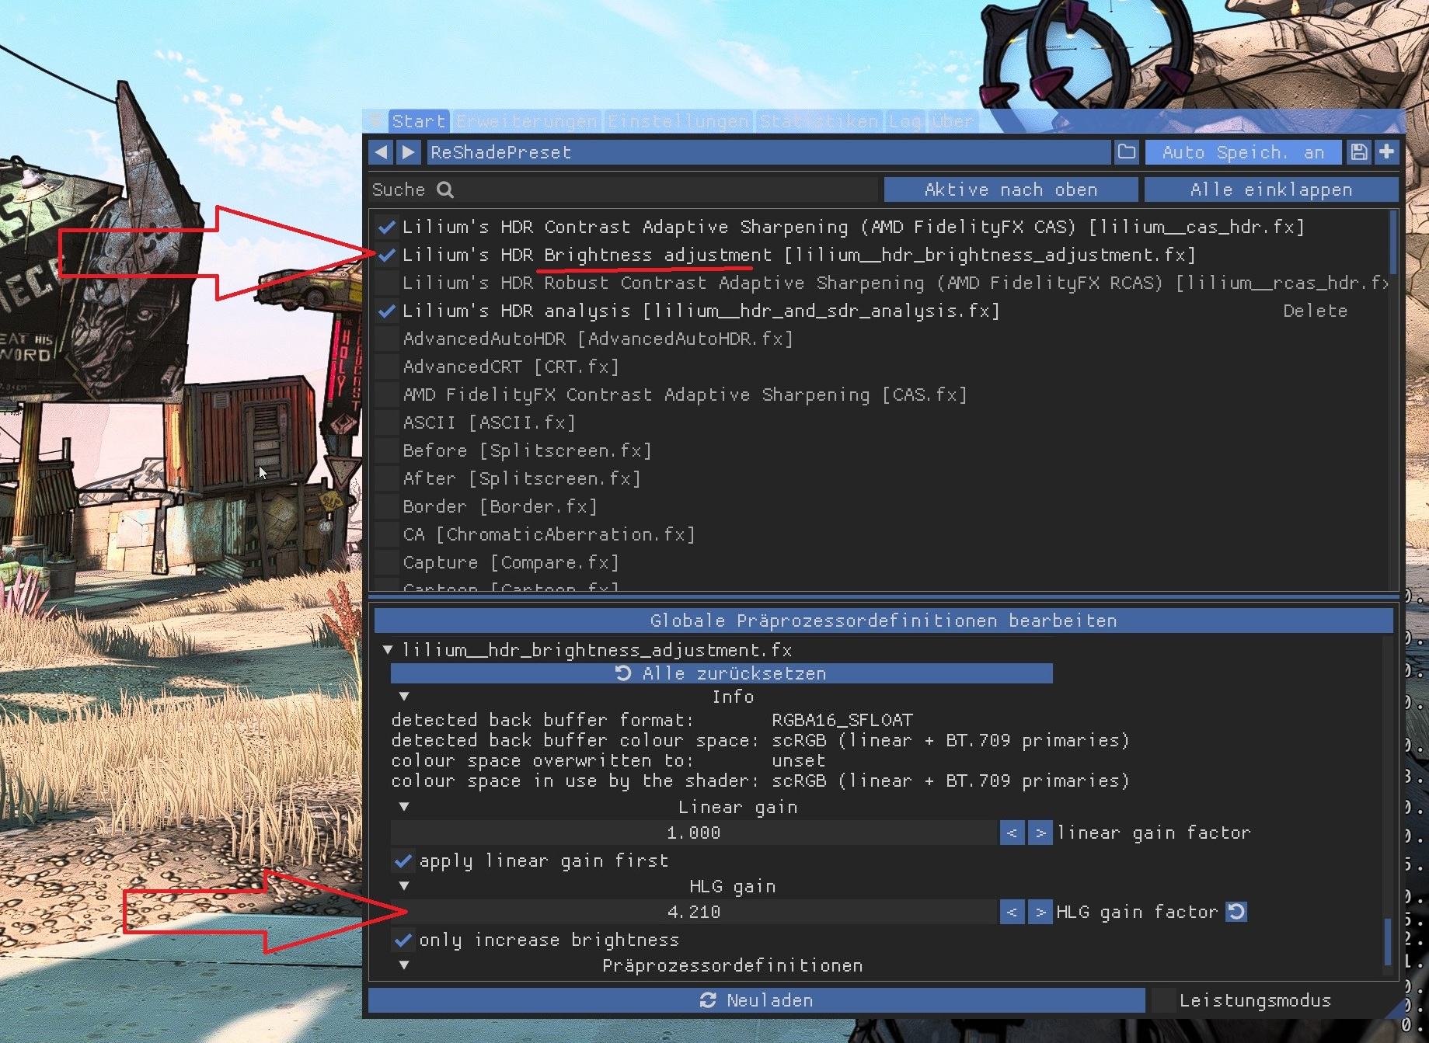This screenshot has width=1429, height=1043.
Task: Check AMD FidelityFX Contrast Adaptive Sharpening [CAS.fx]
Action: 386,395
